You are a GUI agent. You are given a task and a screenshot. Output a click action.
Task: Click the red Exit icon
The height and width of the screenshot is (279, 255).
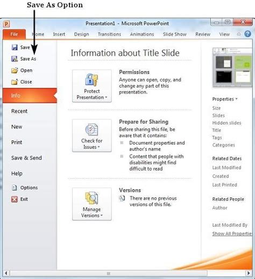pyautogui.click(x=15, y=199)
